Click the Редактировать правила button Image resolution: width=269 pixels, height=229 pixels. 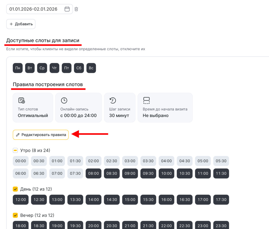click(x=41, y=135)
